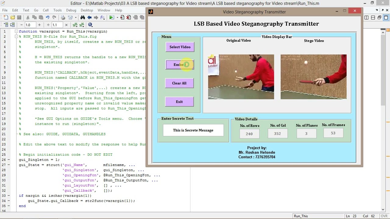Evaluate the current cell icon

(x=6, y=25)
